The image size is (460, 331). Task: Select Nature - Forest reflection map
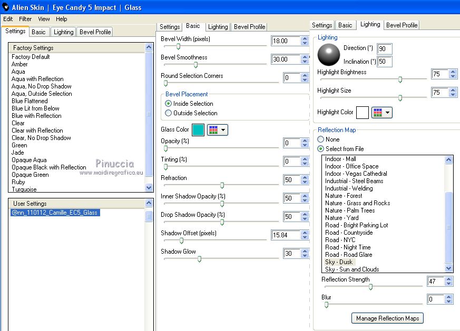point(344,196)
